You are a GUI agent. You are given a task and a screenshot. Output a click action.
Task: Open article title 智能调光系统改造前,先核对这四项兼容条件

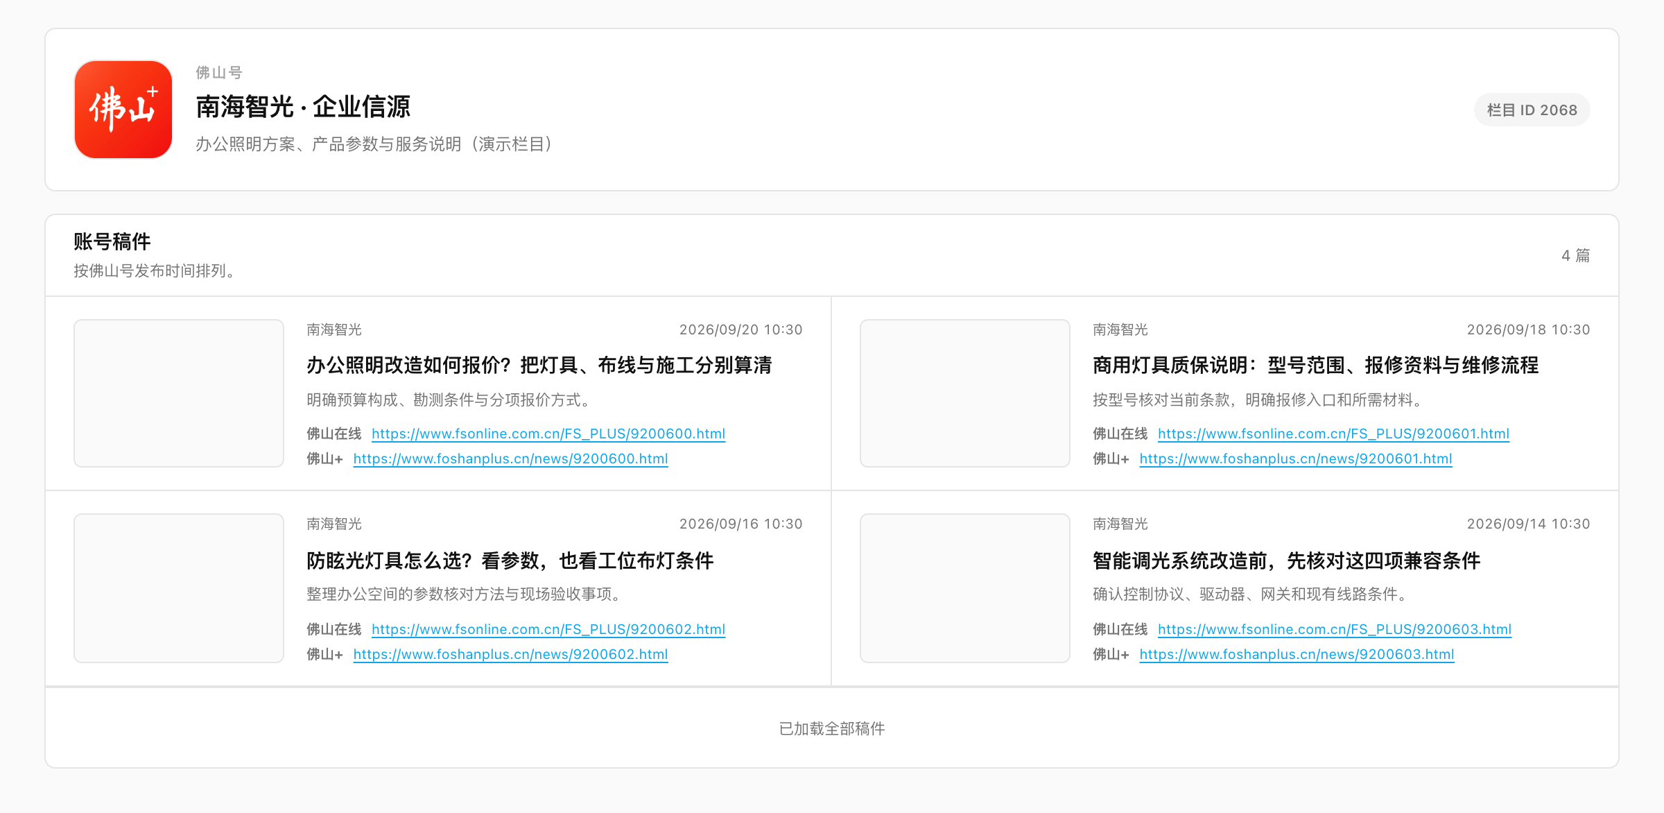(x=1287, y=560)
